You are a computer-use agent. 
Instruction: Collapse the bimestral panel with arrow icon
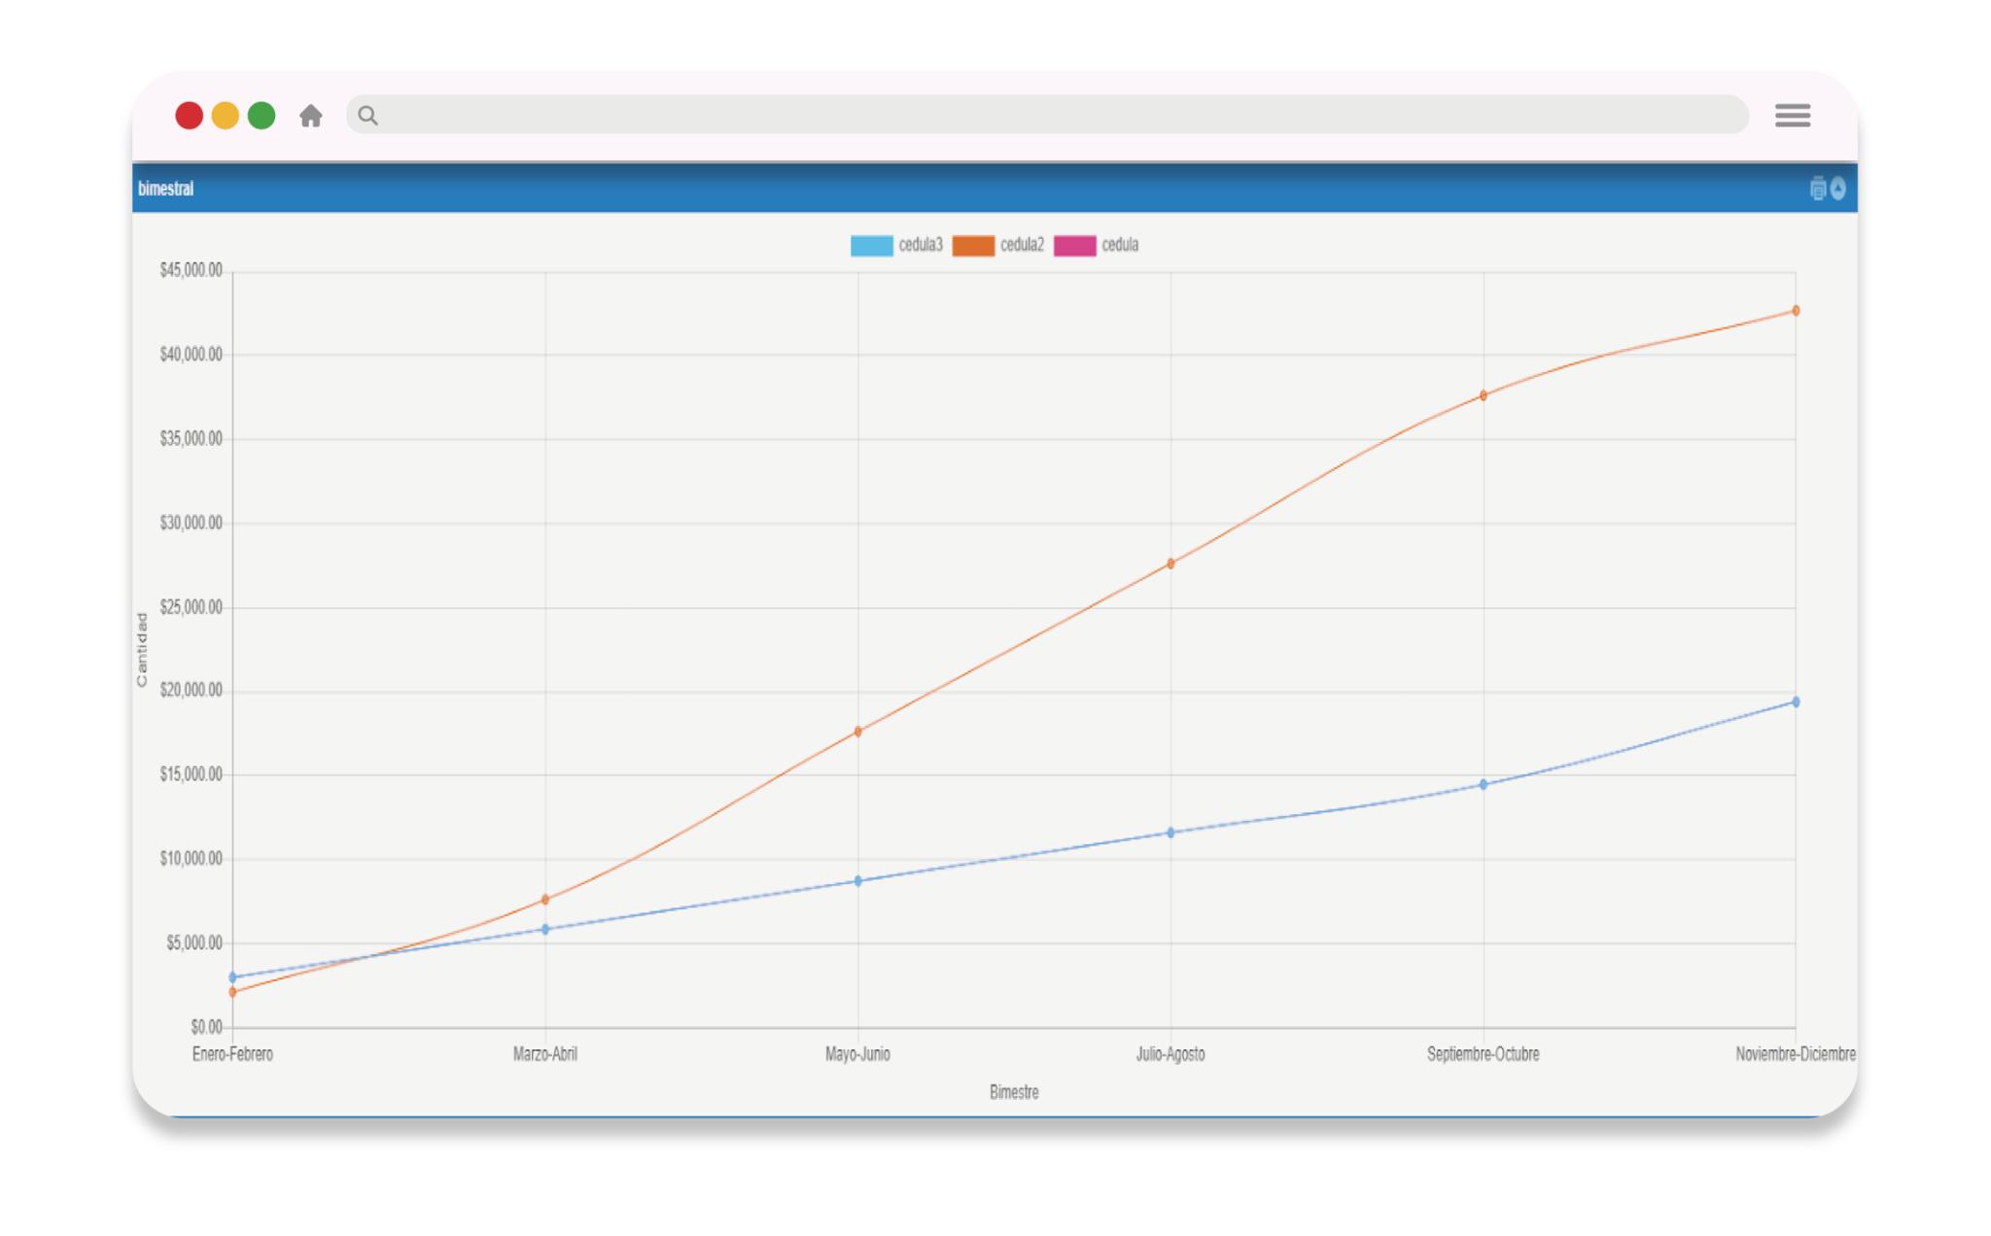1838,189
